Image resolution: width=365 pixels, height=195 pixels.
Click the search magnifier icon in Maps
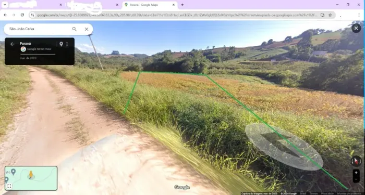click(74, 29)
